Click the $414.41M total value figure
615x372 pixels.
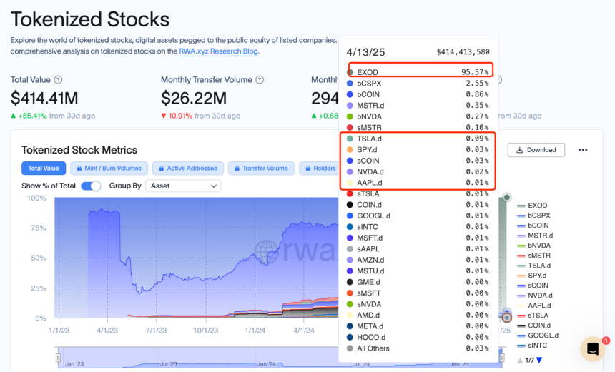[x=44, y=98]
